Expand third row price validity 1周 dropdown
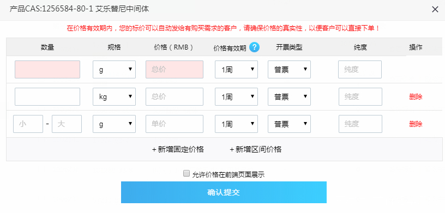This screenshot has width=445, height=213. [x=237, y=124]
